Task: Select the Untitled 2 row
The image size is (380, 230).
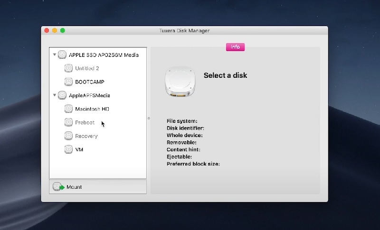Action: point(98,68)
